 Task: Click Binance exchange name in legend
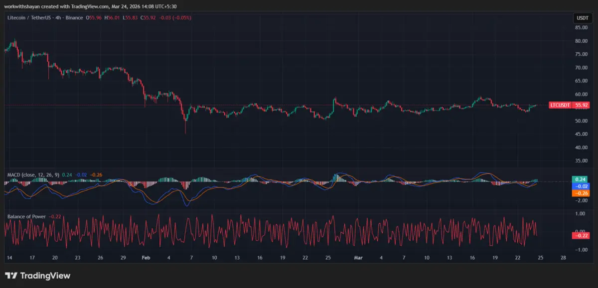click(76, 18)
